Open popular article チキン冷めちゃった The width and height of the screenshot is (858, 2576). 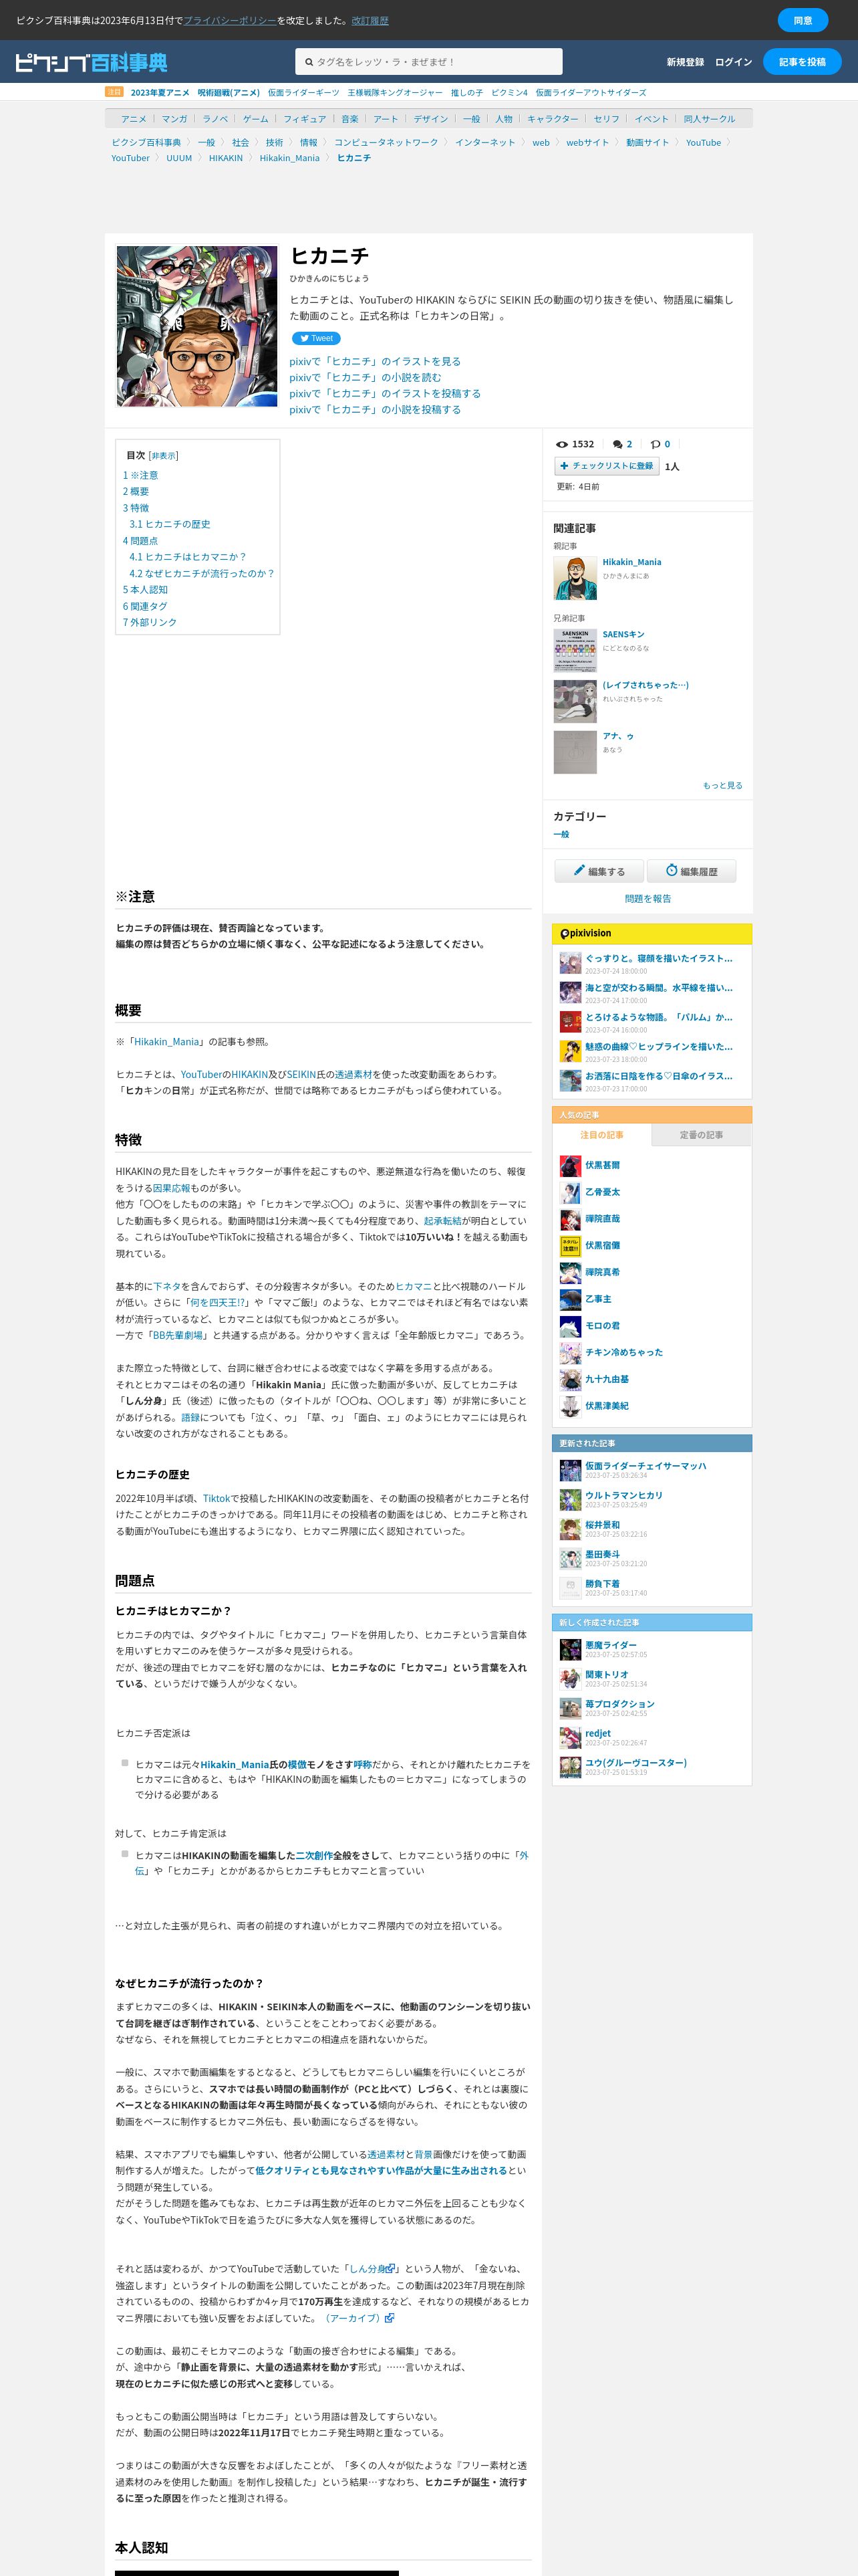point(624,1353)
